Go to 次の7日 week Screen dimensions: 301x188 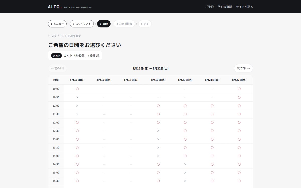click(243, 68)
